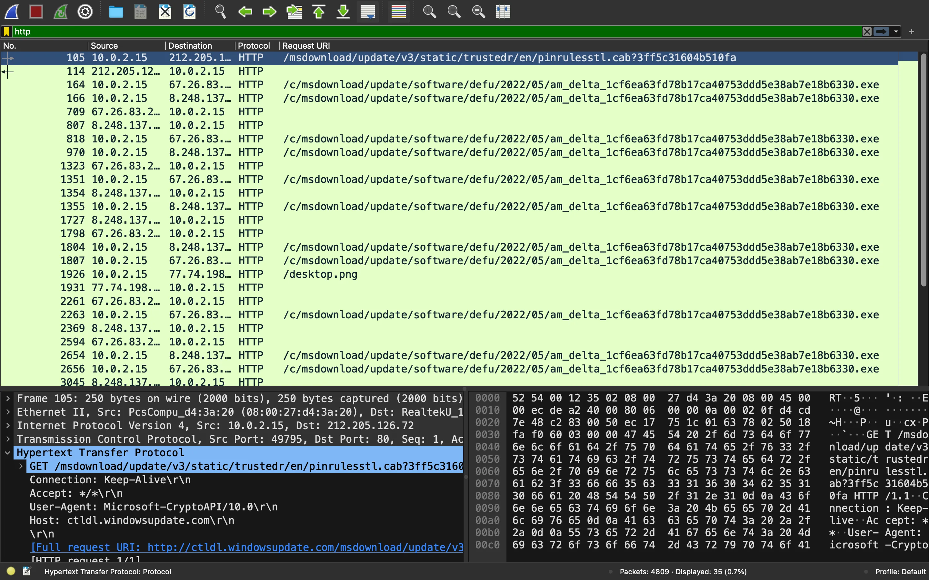Select packet 1926 requesting /desktop.png
The image size is (929, 580).
(449, 274)
